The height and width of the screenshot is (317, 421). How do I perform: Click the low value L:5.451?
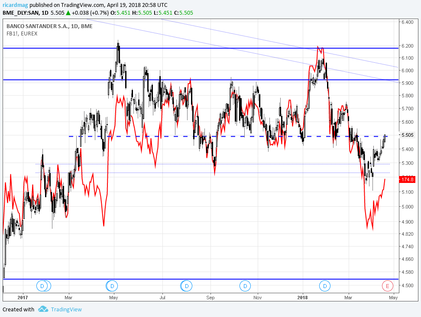[x=163, y=13]
